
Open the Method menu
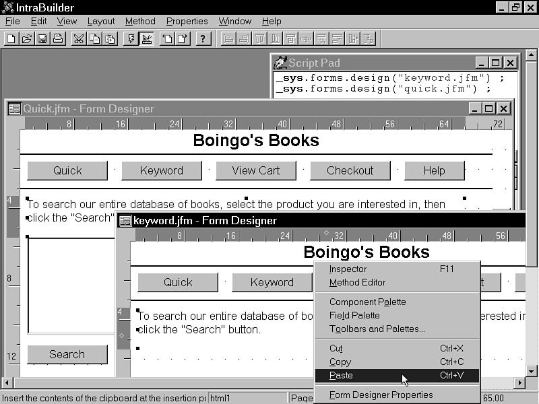click(140, 22)
